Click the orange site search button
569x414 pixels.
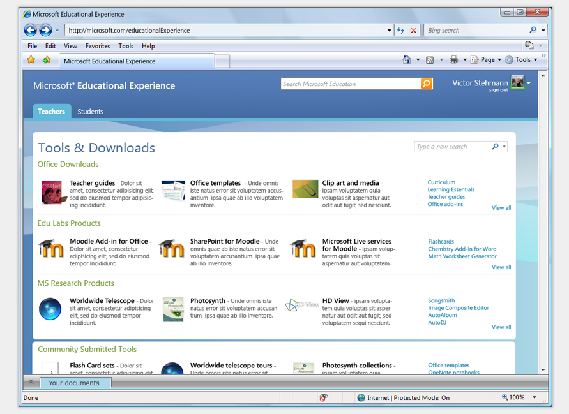coord(427,84)
